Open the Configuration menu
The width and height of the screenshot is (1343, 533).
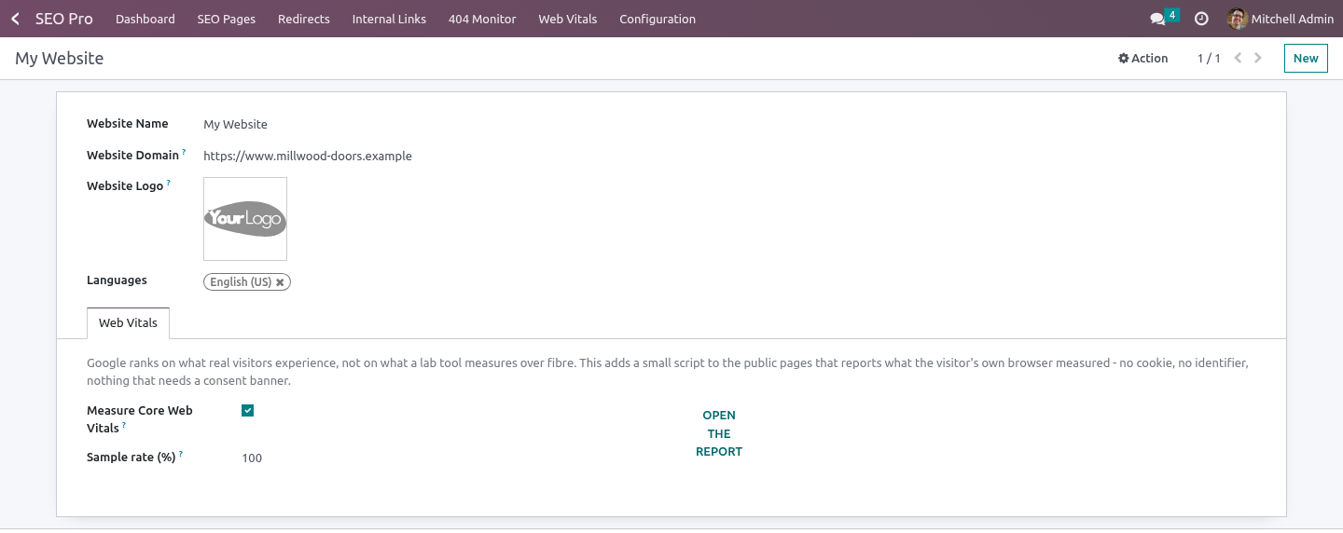coord(658,19)
